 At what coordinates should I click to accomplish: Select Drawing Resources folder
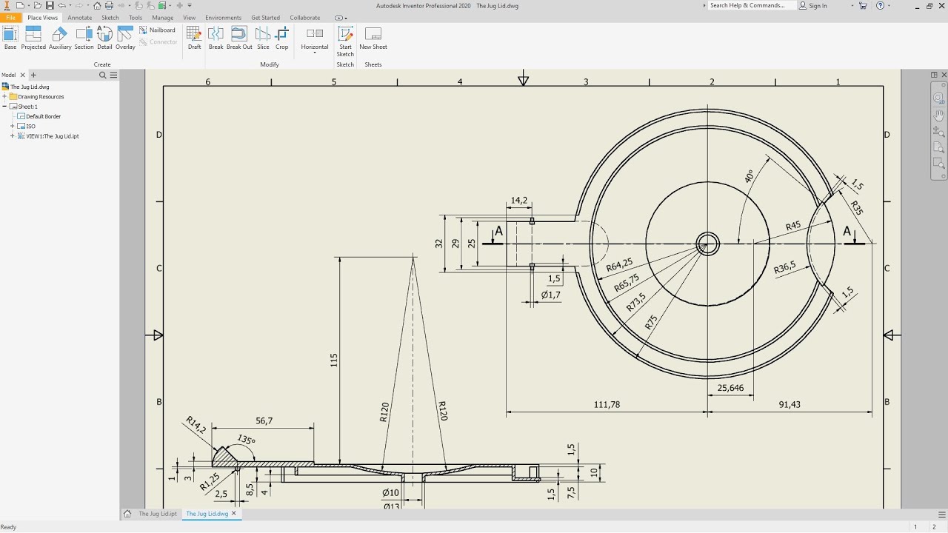point(41,97)
